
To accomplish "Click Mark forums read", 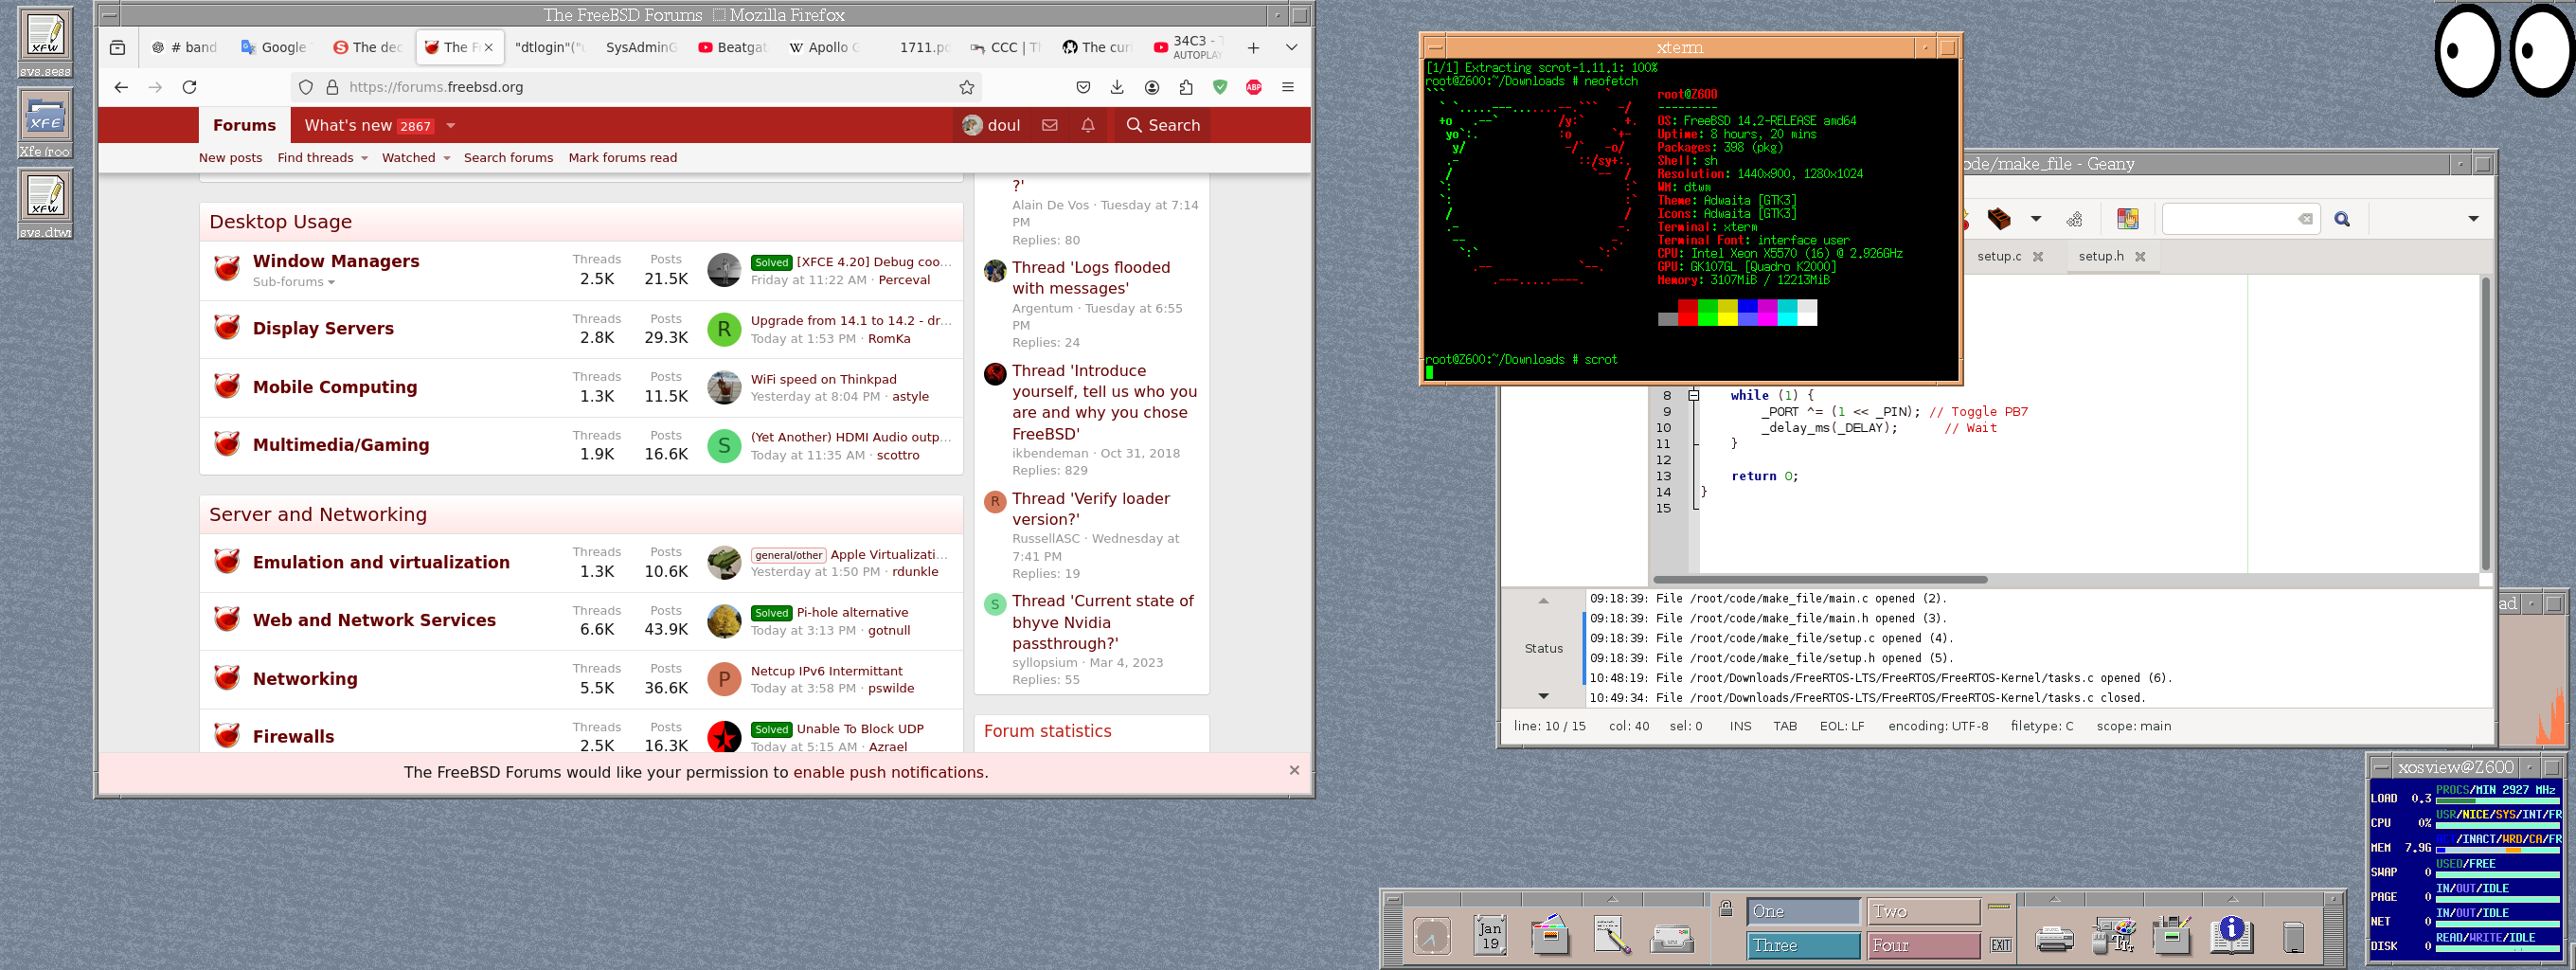I will coord(622,158).
